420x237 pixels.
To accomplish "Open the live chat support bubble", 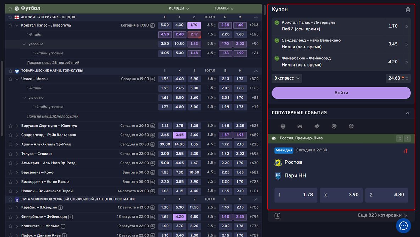I will 403,225.
